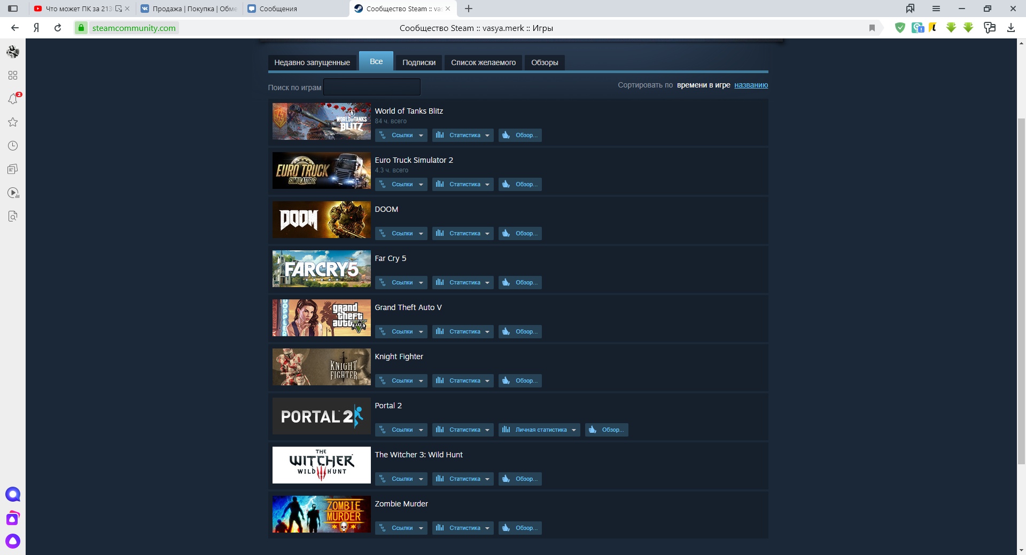Open media player icon in sidebar
Image resolution: width=1026 pixels, height=555 pixels.
[x=13, y=193]
